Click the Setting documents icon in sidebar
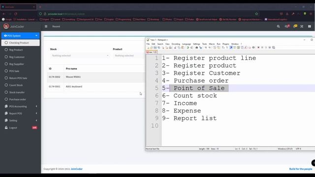Viewport: 315px width, 177px height. 6,120
